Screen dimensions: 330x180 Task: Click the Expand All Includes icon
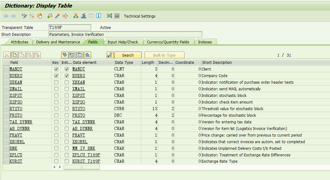pos(65,55)
